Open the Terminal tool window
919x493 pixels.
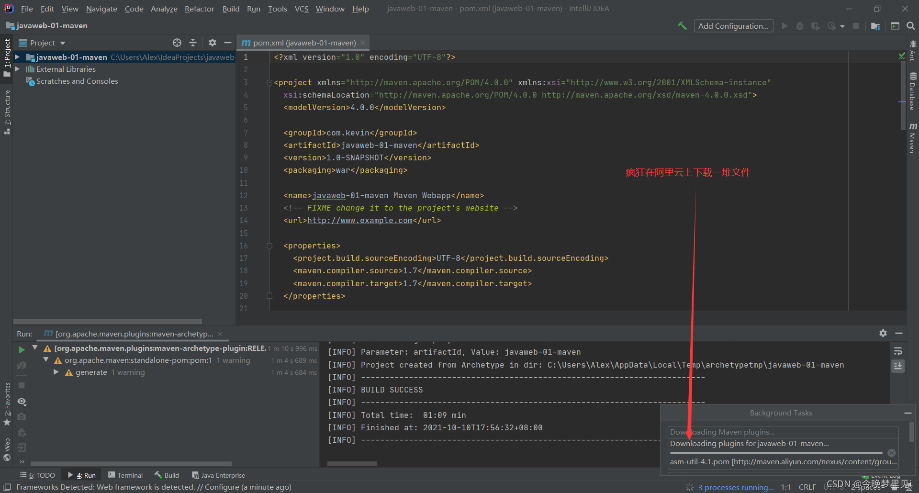click(125, 475)
